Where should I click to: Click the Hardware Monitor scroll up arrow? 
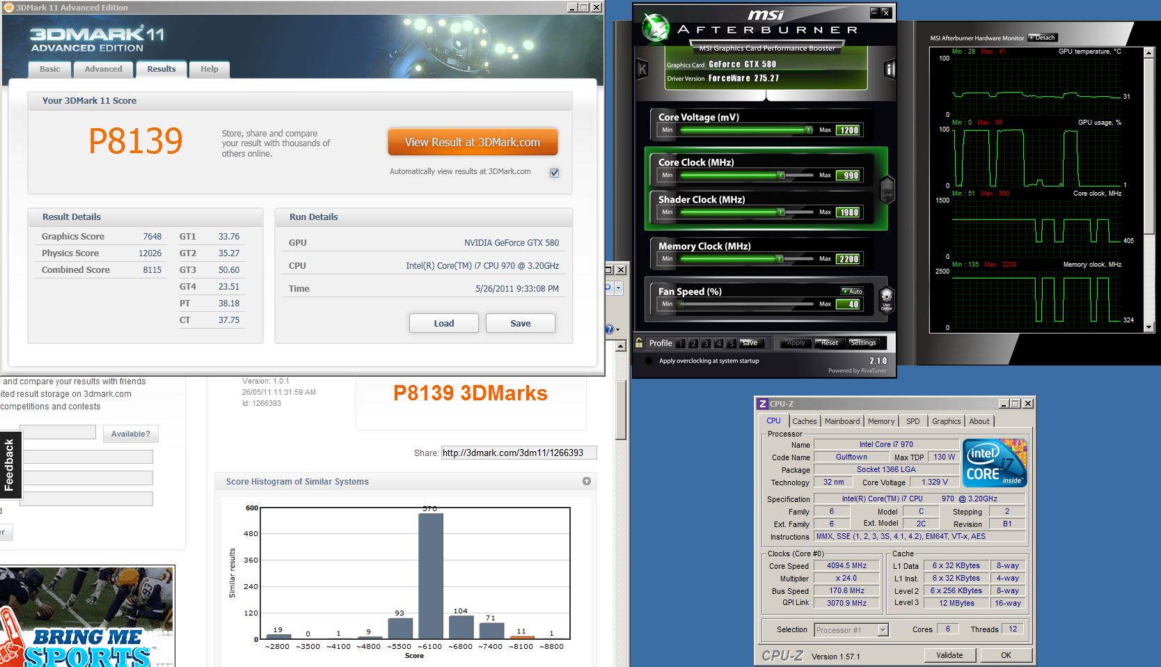1150,52
